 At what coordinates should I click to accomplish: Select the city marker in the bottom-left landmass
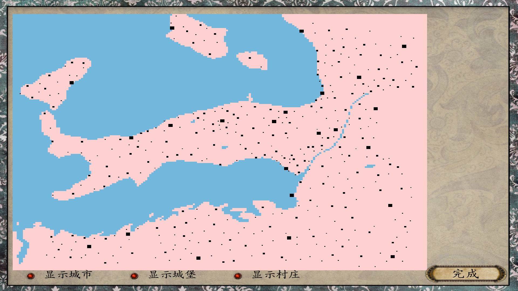point(89,246)
